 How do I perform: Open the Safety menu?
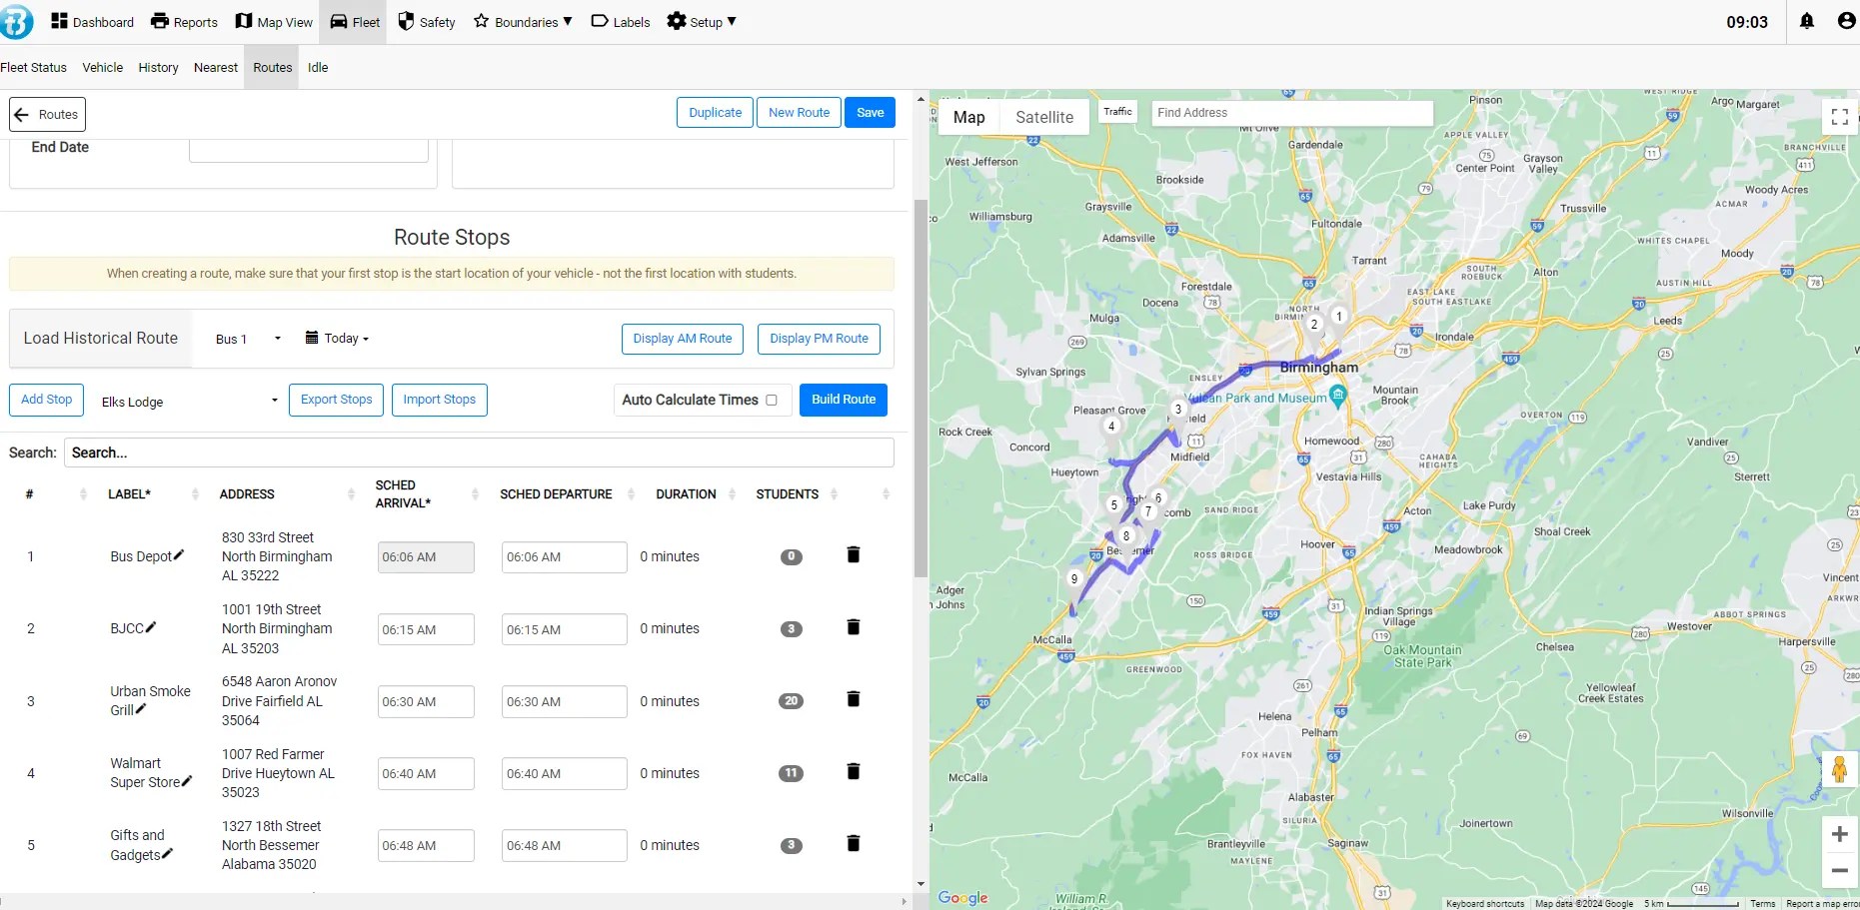[426, 22]
